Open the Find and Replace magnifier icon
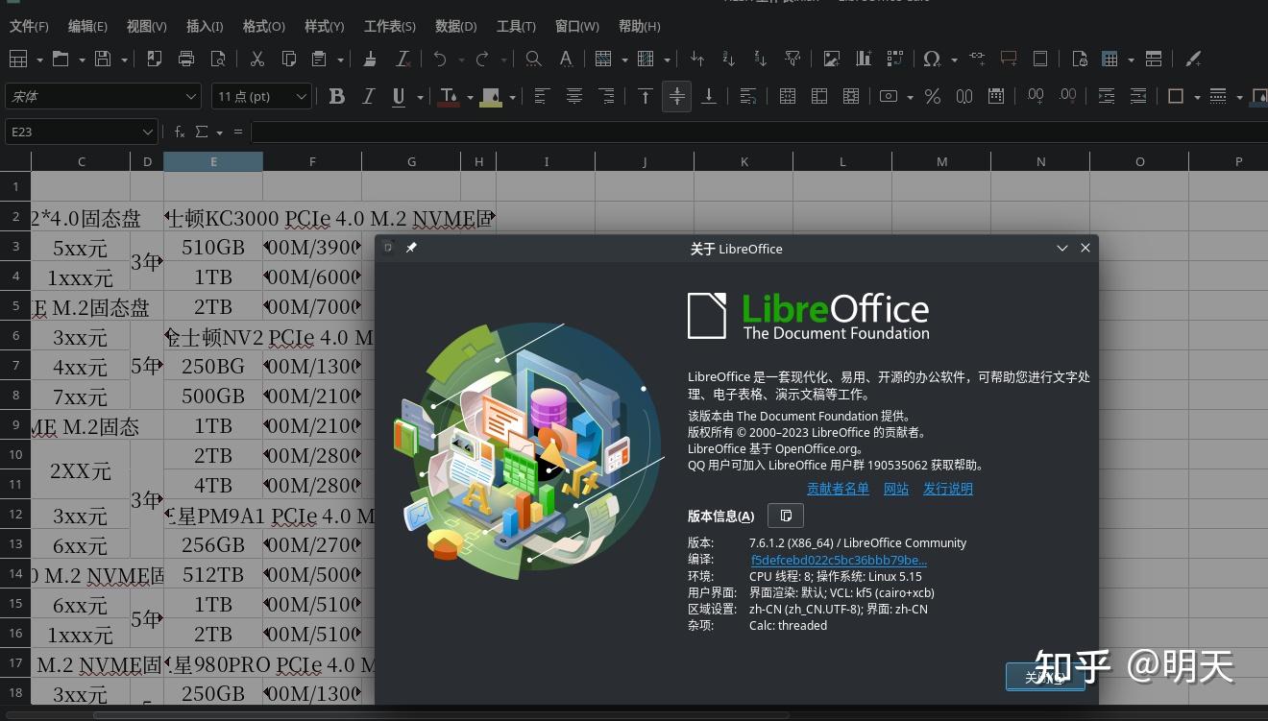1268x721 pixels. pyautogui.click(x=533, y=59)
